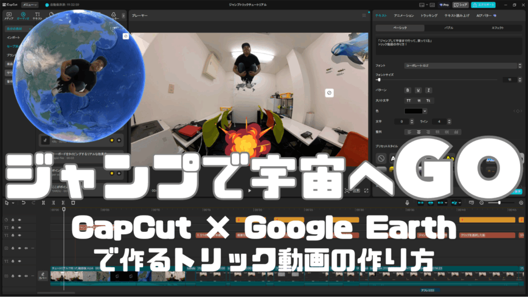Open the Media (メディア) panel
This screenshot has width=528, height=297.
8,16
